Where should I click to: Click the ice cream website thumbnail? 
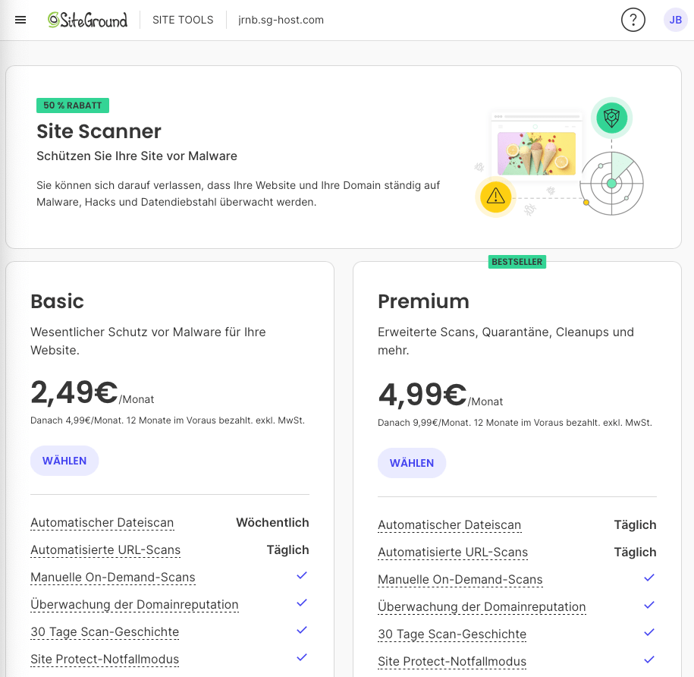535,154
